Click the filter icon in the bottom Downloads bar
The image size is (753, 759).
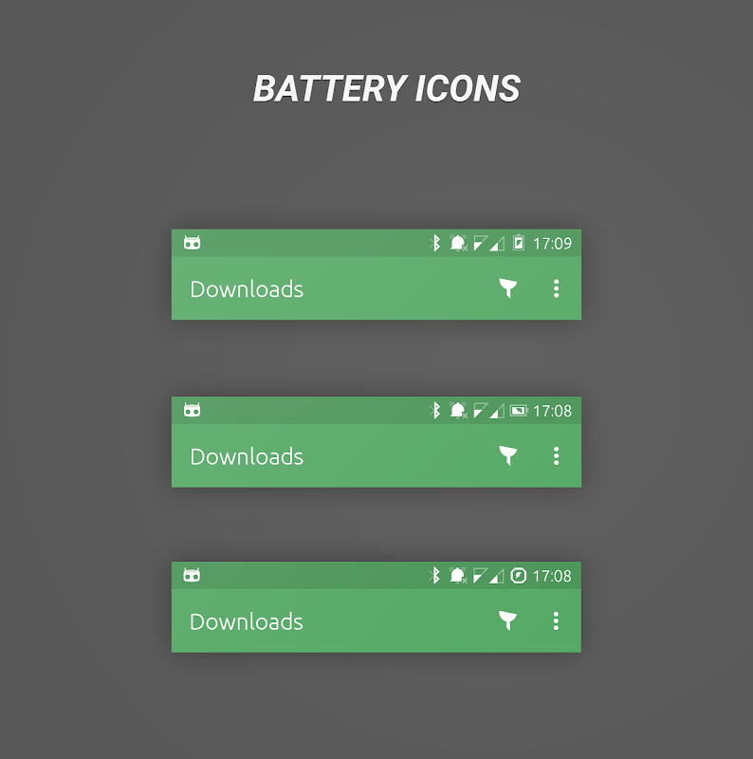tap(507, 620)
